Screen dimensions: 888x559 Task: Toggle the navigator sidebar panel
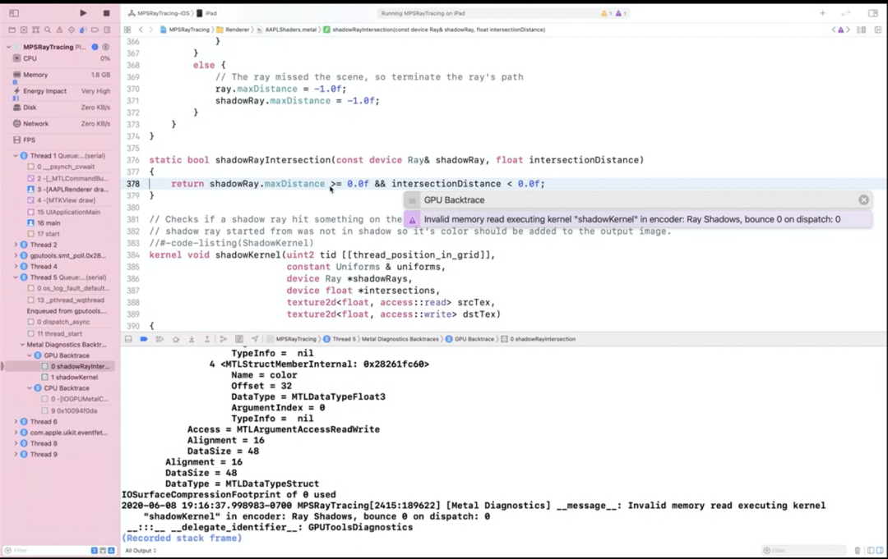[14, 13]
